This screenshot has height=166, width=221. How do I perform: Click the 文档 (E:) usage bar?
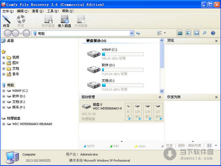click(x=123, y=85)
